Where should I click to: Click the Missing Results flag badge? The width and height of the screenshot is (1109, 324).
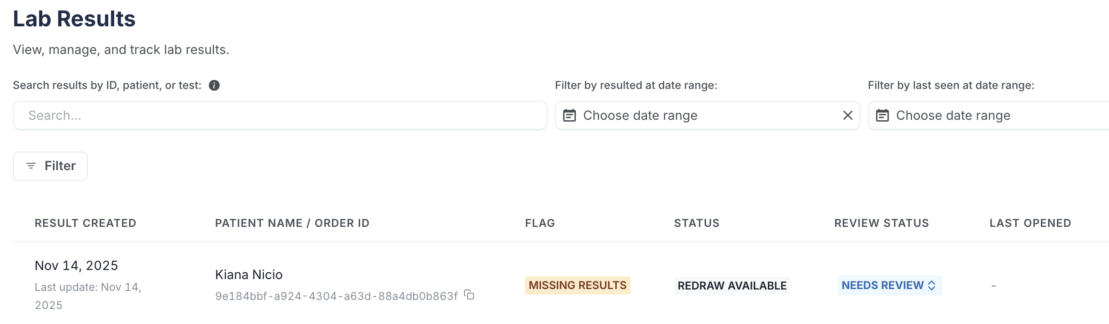(577, 285)
